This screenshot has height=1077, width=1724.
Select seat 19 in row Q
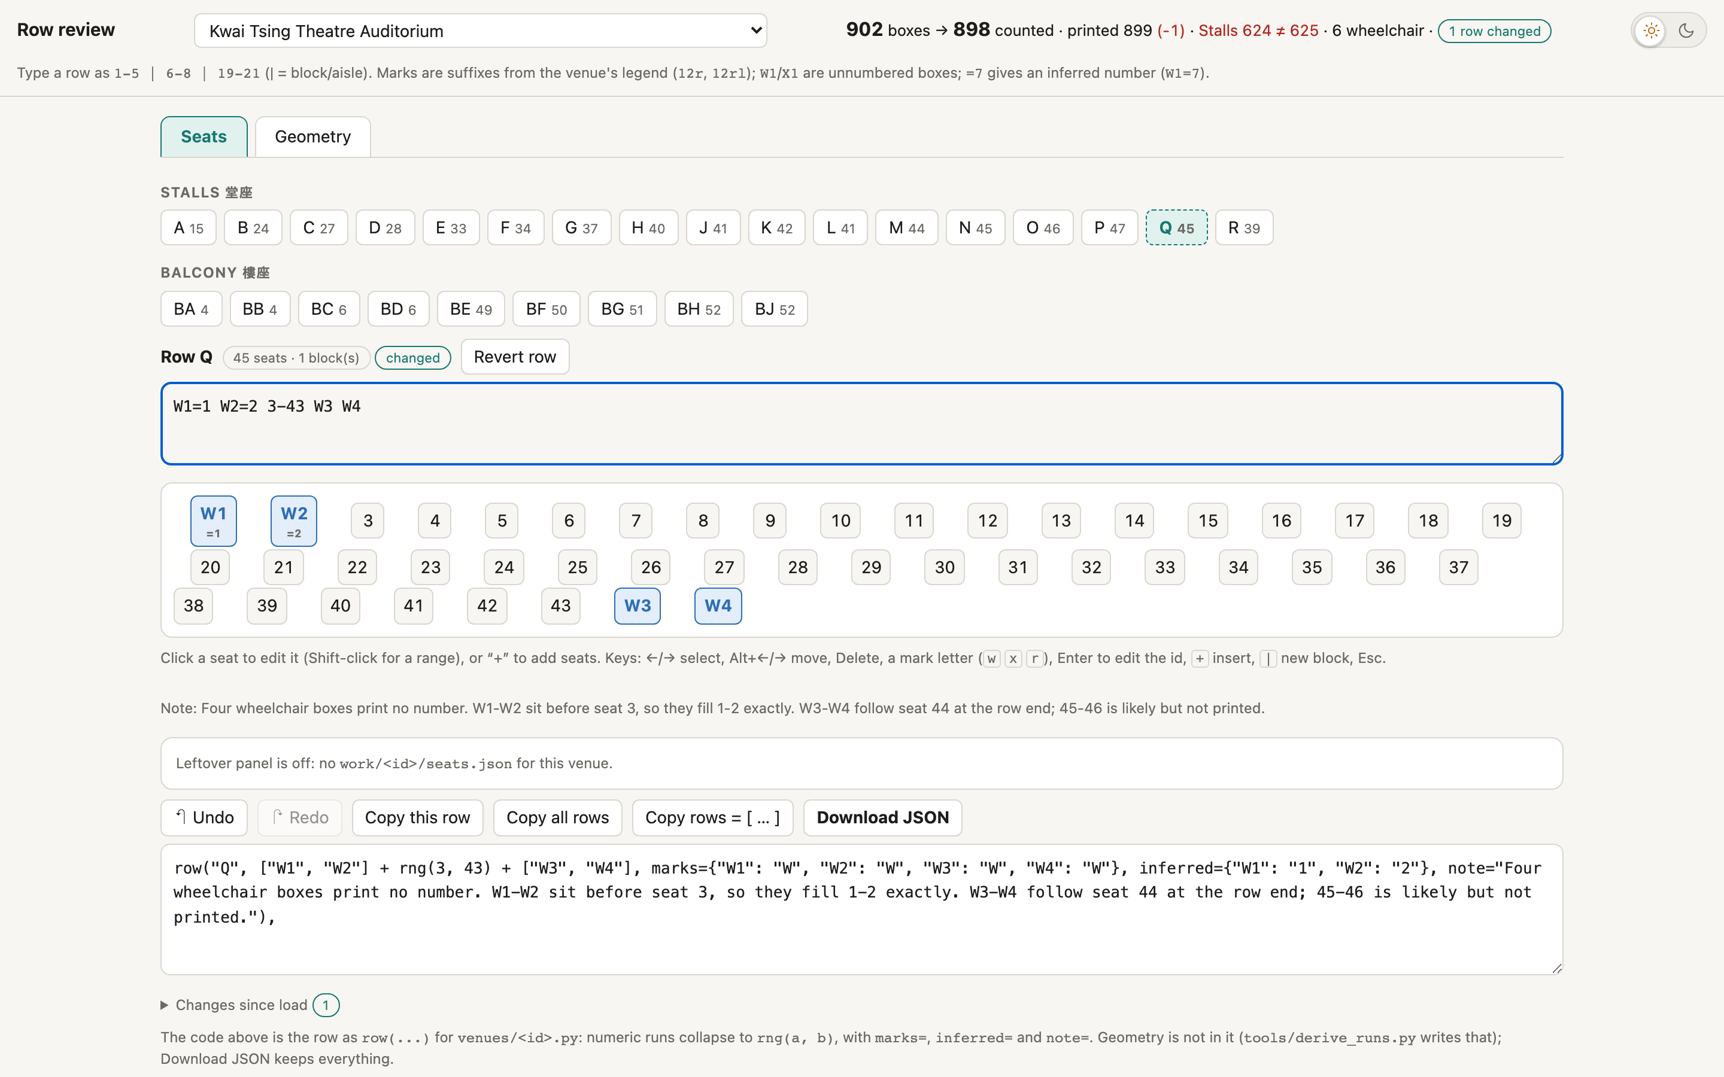click(1502, 521)
